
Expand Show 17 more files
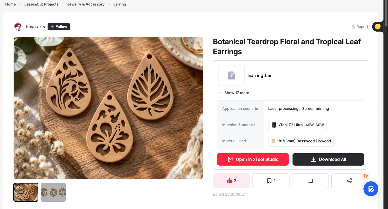click(234, 93)
